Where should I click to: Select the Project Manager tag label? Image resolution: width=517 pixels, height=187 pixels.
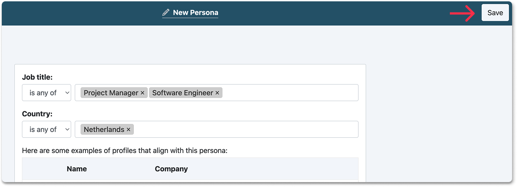111,93
